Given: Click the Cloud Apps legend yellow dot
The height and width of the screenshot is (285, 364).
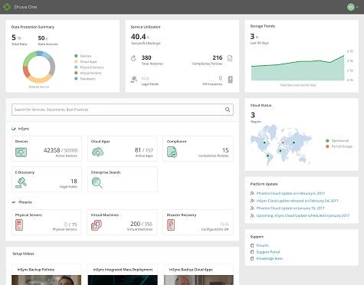Looking at the screenshot, I should coord(76,61).
